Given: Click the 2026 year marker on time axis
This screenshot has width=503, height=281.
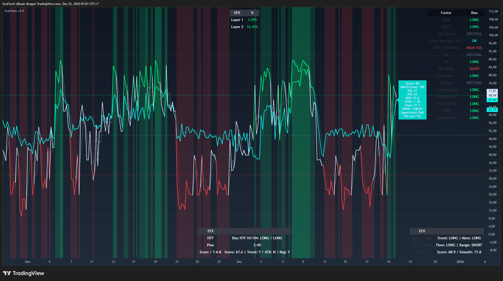Looking at the screenshot, I should 460,262.
